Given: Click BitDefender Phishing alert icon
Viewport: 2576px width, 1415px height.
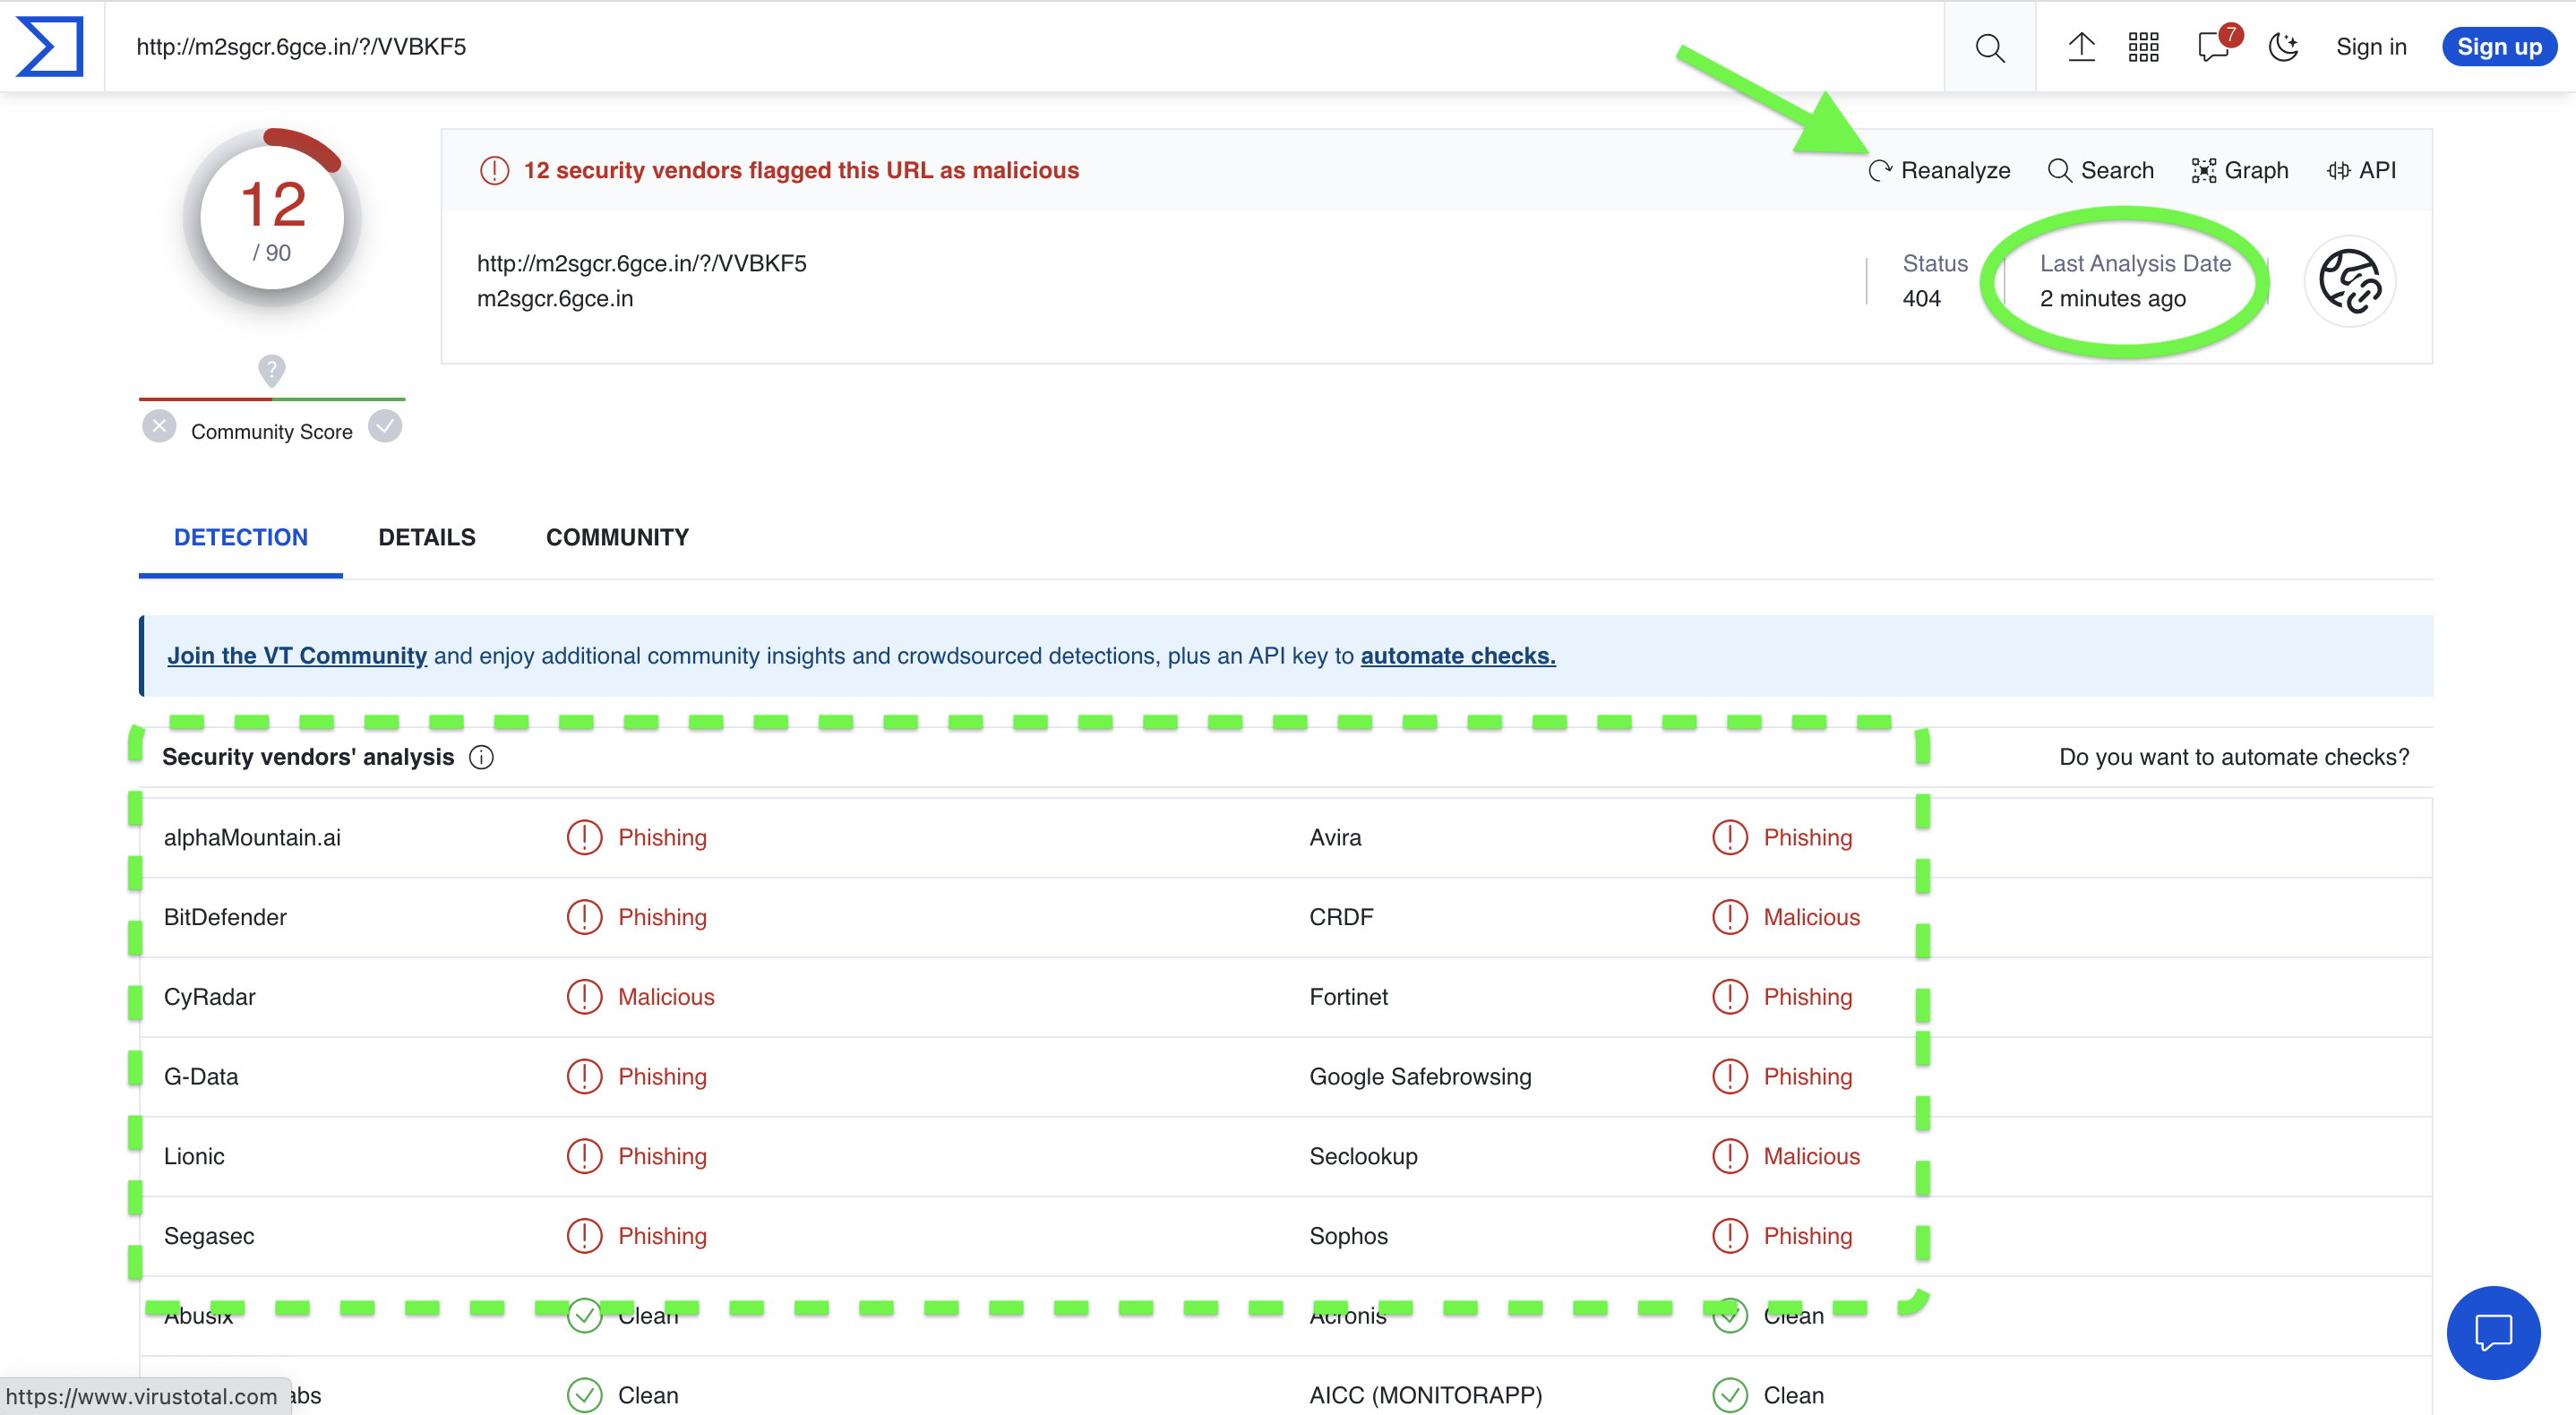Looking at the screenshot, I should point(584,917).
